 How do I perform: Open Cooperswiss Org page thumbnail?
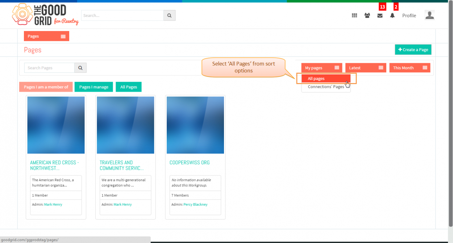(195, 125)
